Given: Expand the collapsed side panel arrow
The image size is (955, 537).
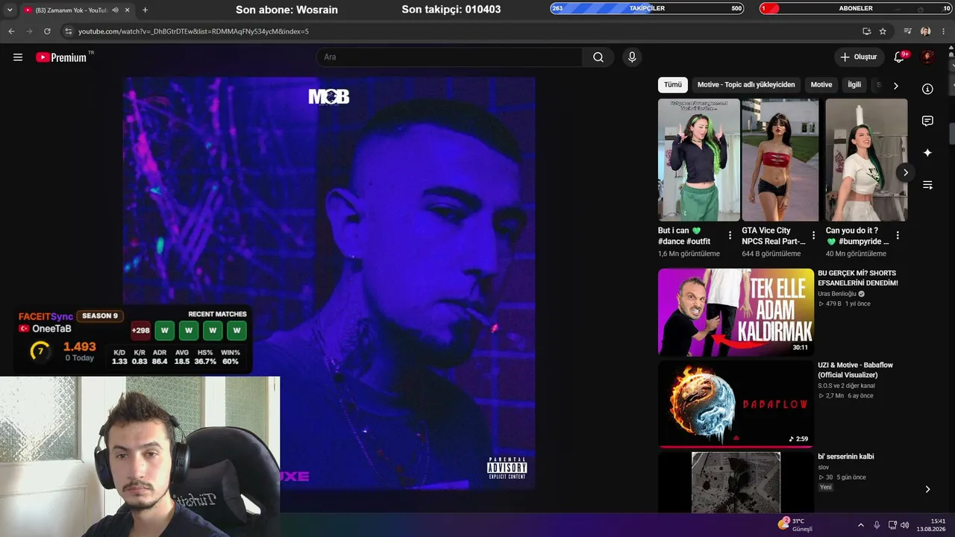Looking at the screenshot, I should [x=927, y=489].
